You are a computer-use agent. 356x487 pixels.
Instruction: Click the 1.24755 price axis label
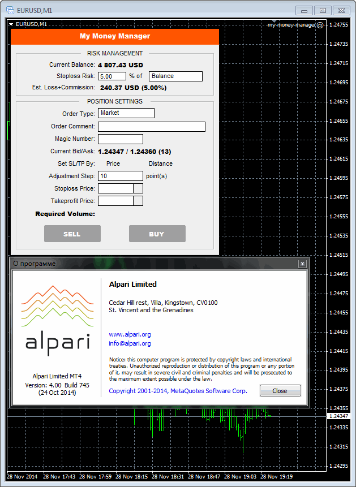(x=339, y=25)
